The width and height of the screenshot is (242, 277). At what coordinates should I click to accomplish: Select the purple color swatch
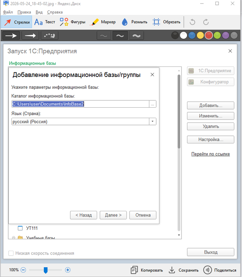[x=226, y=35]
